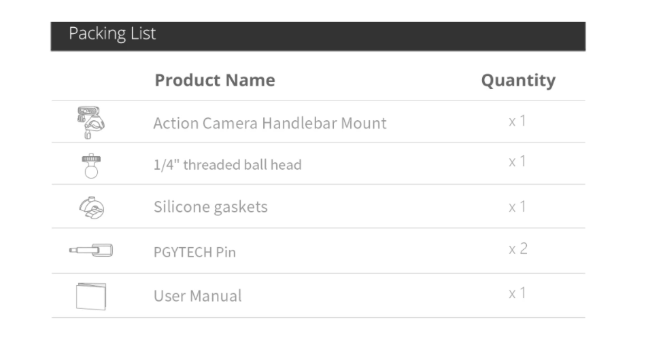Click the PGYTECH Pin quantity x 2
Viewport: 665px width, 349px height.
click(518, 249)
